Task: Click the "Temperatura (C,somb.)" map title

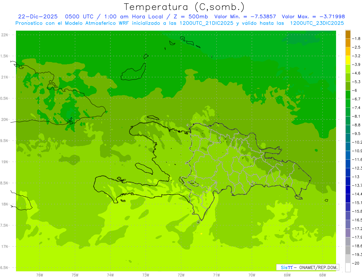Action: pos(184,7)
